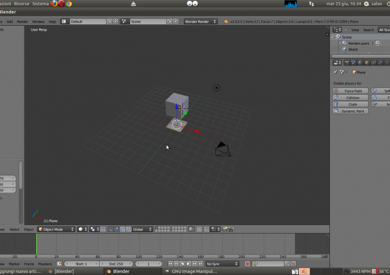Screen dimensions: 390x275
Task: Click the Firefox icon in top panel
Action: 54,4
